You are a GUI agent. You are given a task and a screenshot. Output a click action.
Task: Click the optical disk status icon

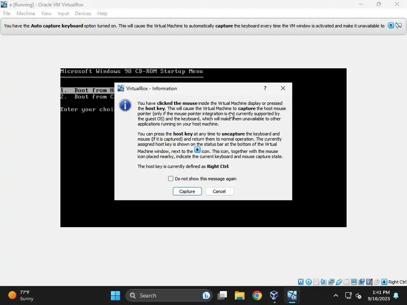[x=308, y=282]
